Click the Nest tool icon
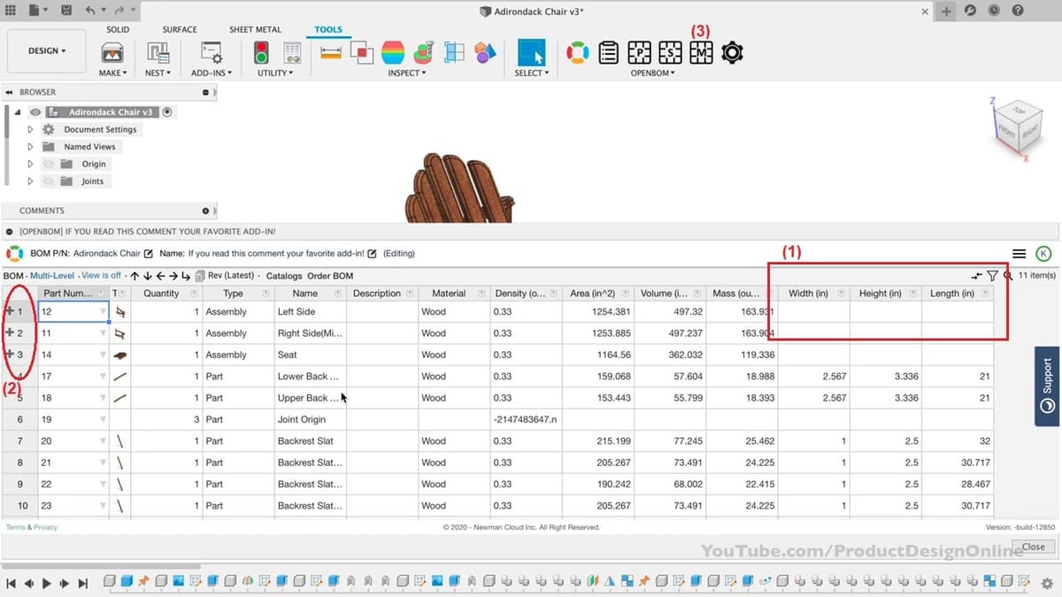Viewport: 1062px width, 597px height. (158, 52)
